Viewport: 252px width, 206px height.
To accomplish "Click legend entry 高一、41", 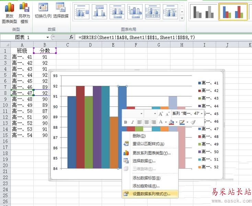I will [208, 83].
